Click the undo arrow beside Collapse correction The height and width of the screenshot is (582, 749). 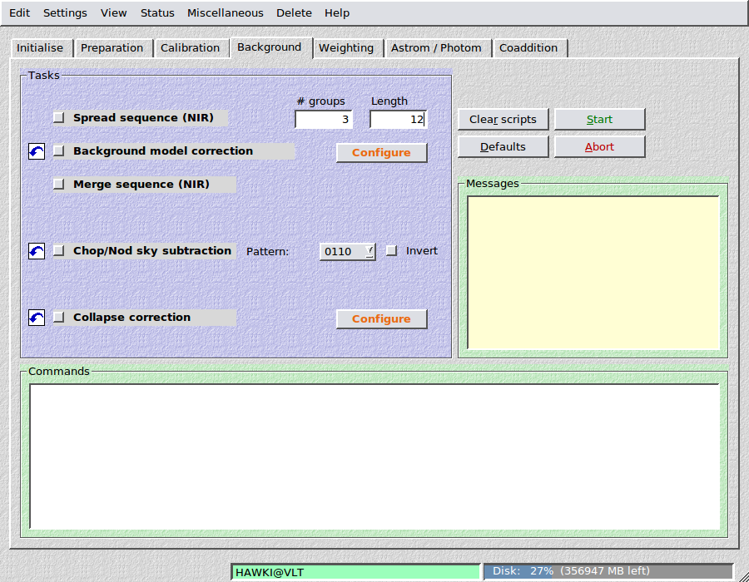37,318
